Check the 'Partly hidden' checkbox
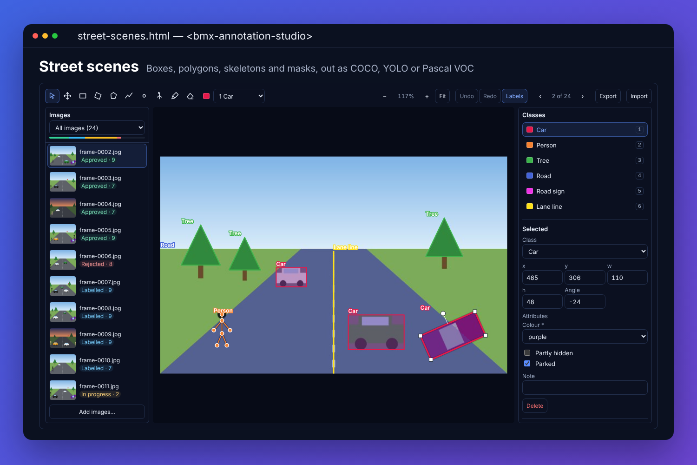Viewport: 697px width, 465px height. click(527, 353)
